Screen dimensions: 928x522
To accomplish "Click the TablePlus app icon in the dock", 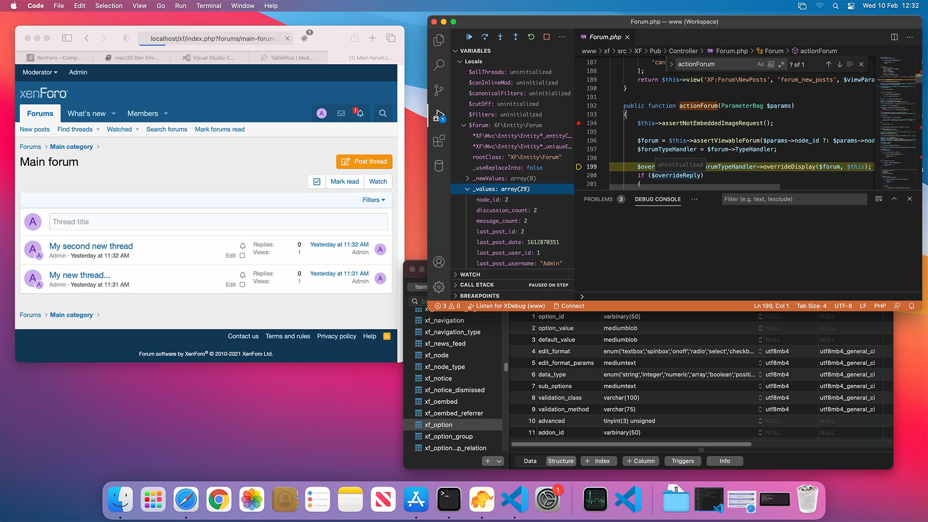I will tap(482, 499).
